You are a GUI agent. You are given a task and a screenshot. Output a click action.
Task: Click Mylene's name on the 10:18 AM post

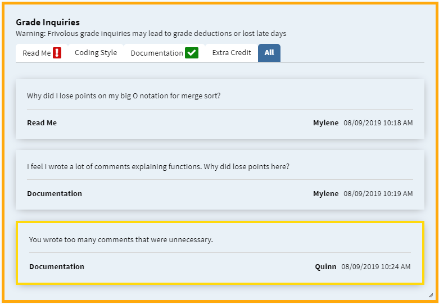(326, 123)
